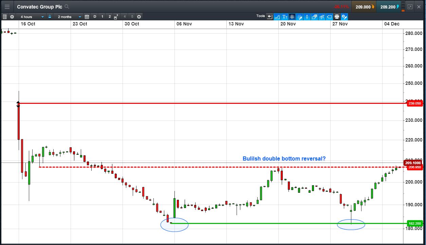426x245 pixels.
Task: Open the calendar date picker icon
Action: [x=87, y=17]
